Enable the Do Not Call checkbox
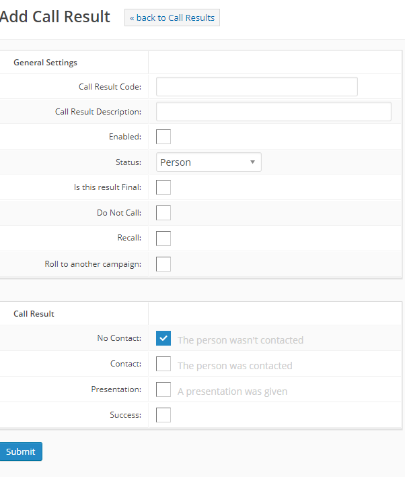 (163, 213)
